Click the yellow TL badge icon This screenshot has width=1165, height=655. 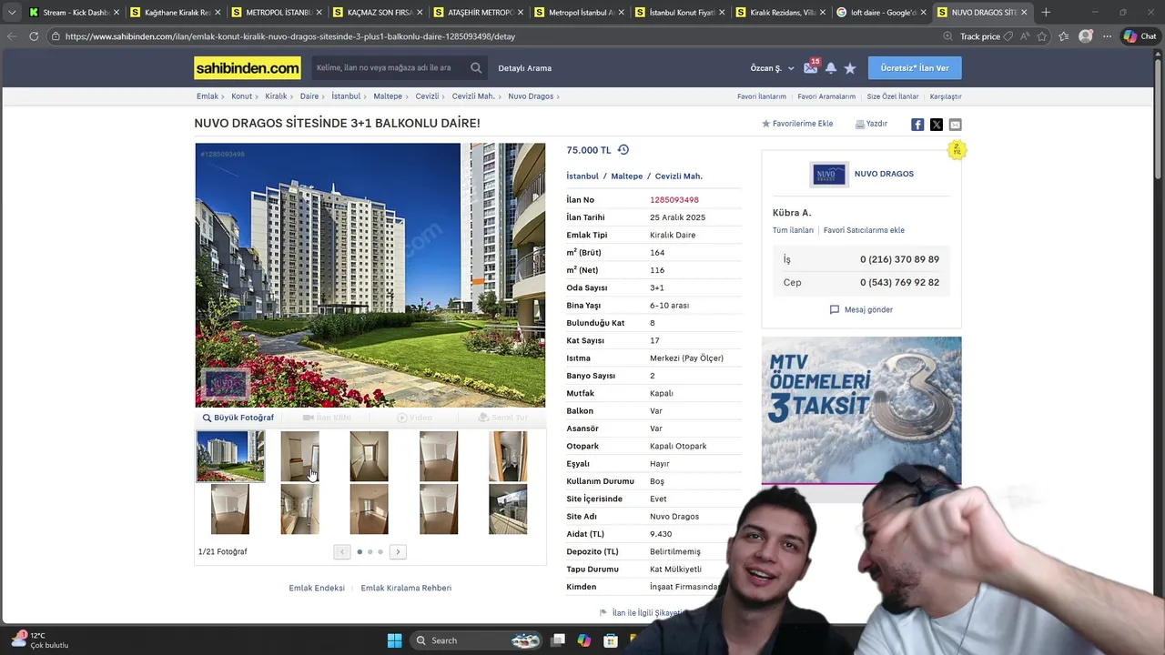[x=956, y=150]
